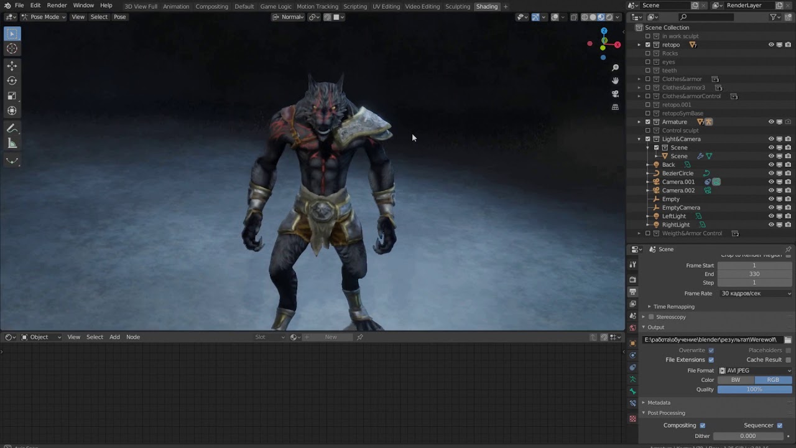This screenshot has height=448, width=796.
Task: Hide retopo collection in viewport
Action: click(771, 45)
